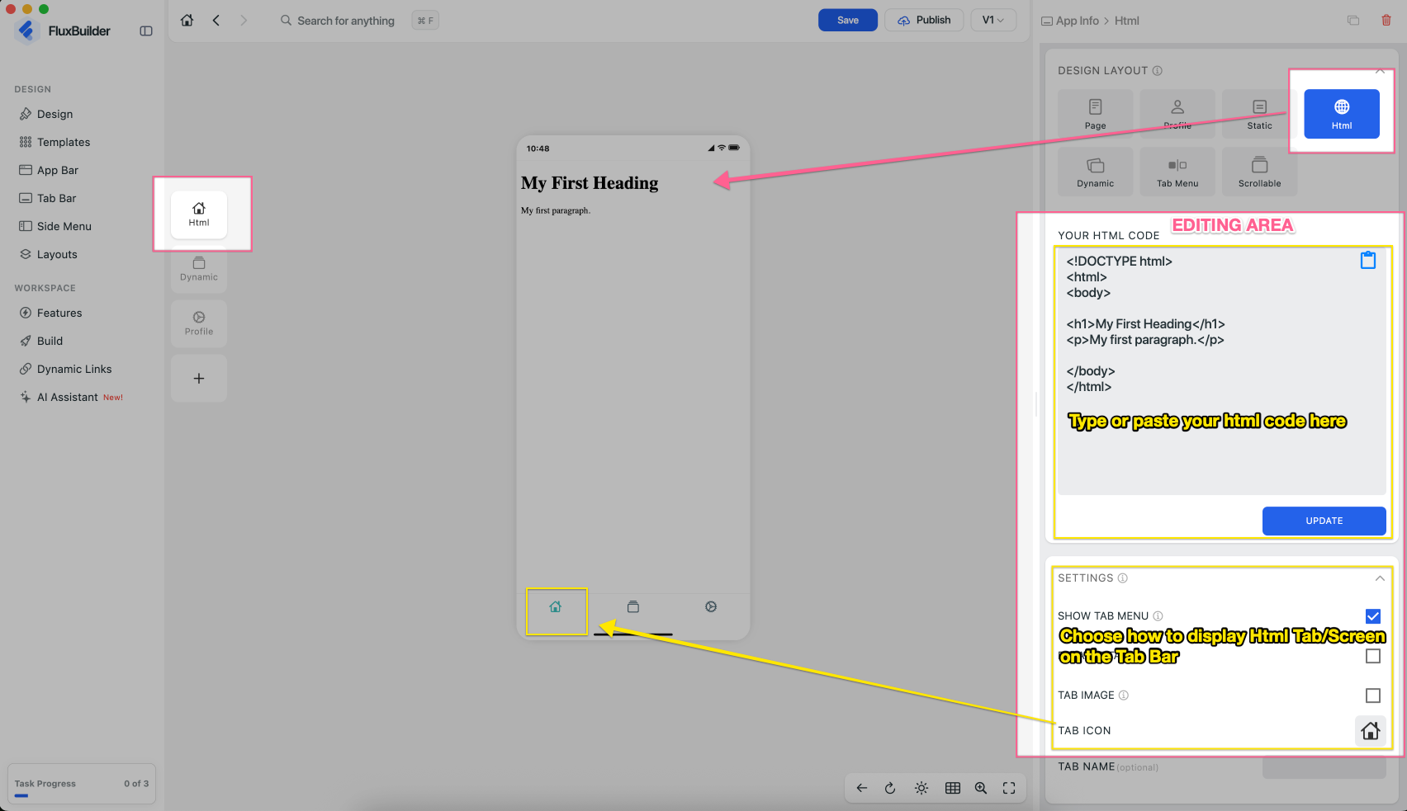Choose Tab Menu design layout
The width and height of the screenshot is (1407, 811).
1177,172
